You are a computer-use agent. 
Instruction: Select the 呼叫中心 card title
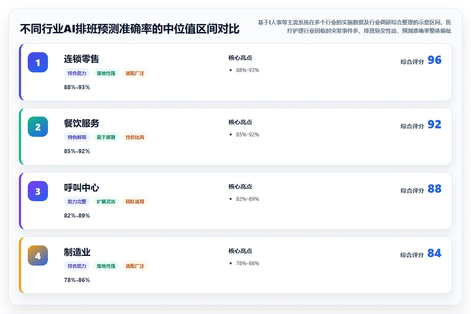82,188
